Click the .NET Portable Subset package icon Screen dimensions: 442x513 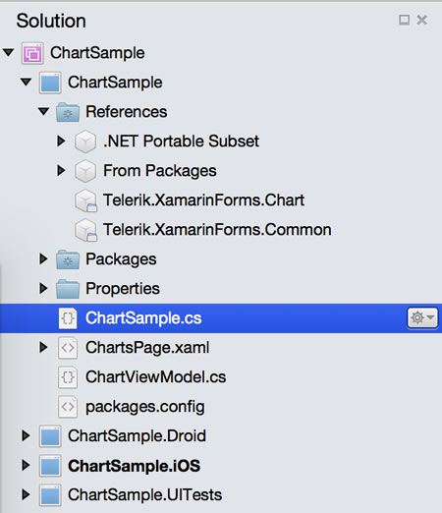[x=85, y=142]
